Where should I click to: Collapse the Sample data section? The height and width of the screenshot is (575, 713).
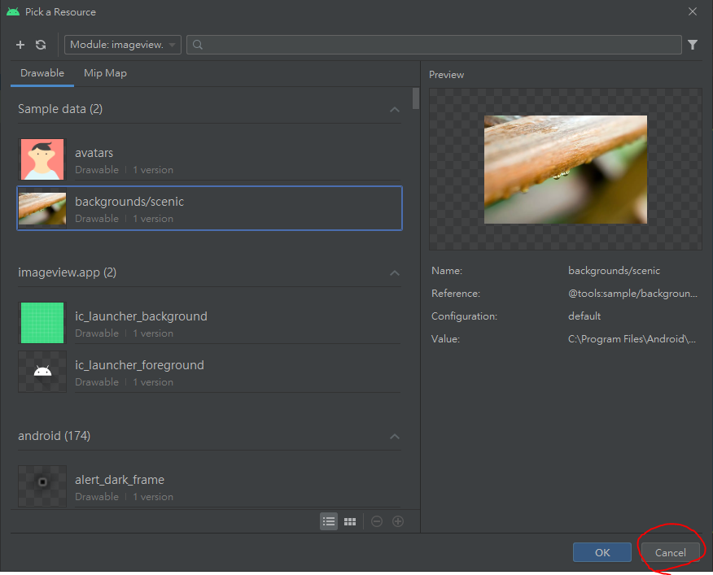point(395,109)
